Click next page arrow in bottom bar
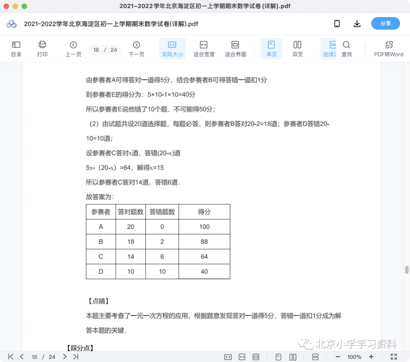Screen dimensions: 410x362 click(65, 357)
